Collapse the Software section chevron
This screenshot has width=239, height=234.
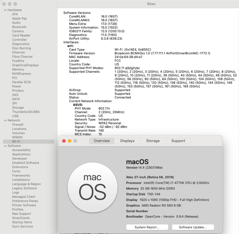pos(5,146)
